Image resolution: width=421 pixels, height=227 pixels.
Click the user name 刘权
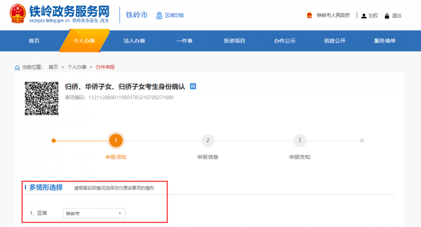[x=373, y=16]
